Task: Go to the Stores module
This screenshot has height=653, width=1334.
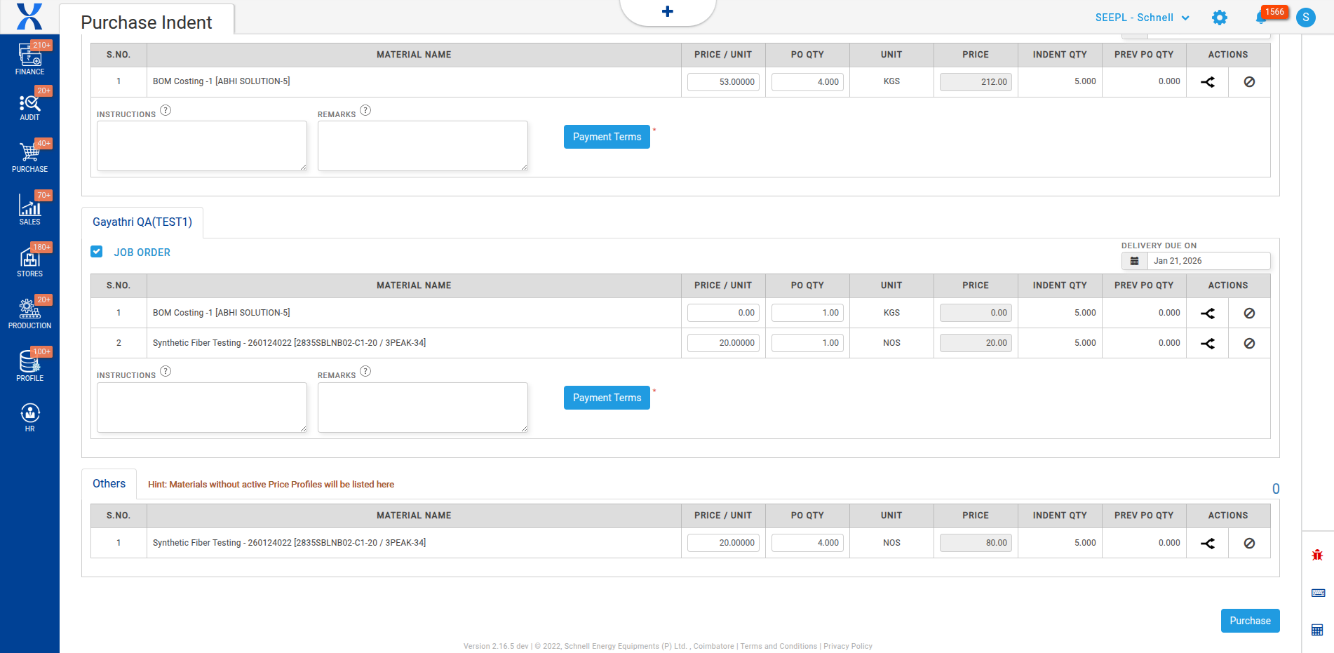Action: click(x=29, y=261)
